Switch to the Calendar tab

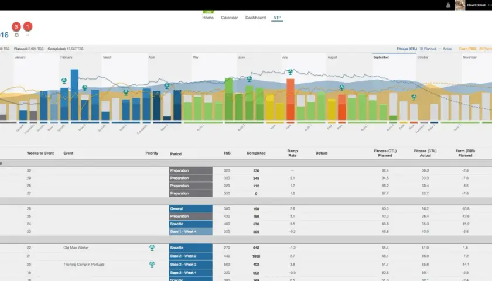click(230, 18)
